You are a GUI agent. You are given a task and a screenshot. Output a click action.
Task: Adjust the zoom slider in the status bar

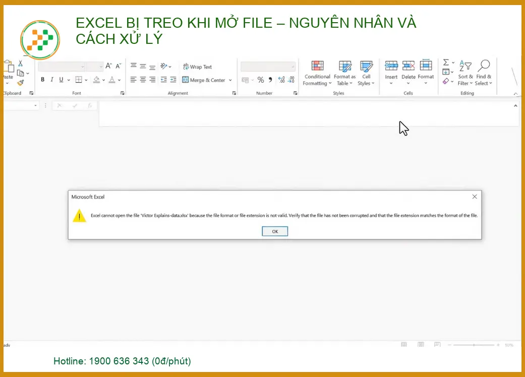coord(474,345)
